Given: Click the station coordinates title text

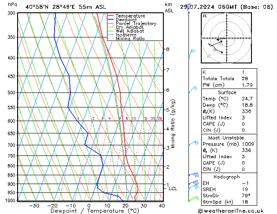Looking at the screenshot, I should click(x=66, y=7).
